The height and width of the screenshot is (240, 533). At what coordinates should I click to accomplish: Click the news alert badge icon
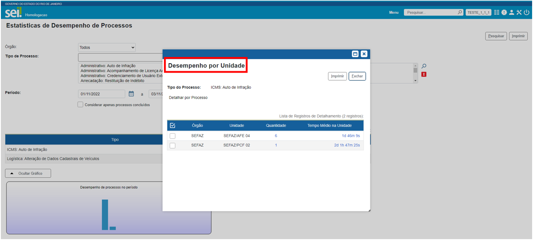point(504,12)
